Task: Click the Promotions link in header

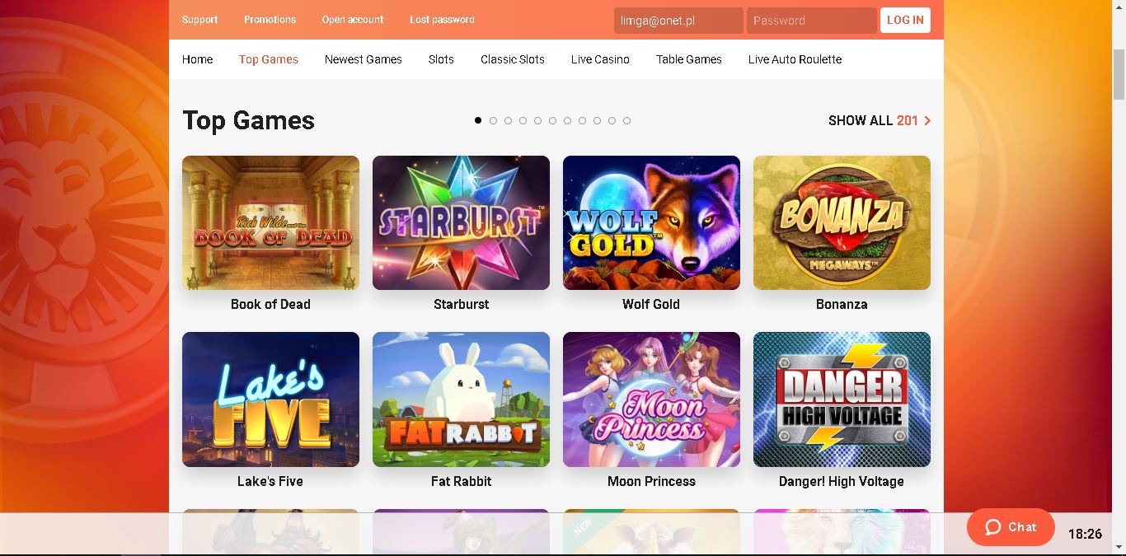Action: tap(270, 20)
